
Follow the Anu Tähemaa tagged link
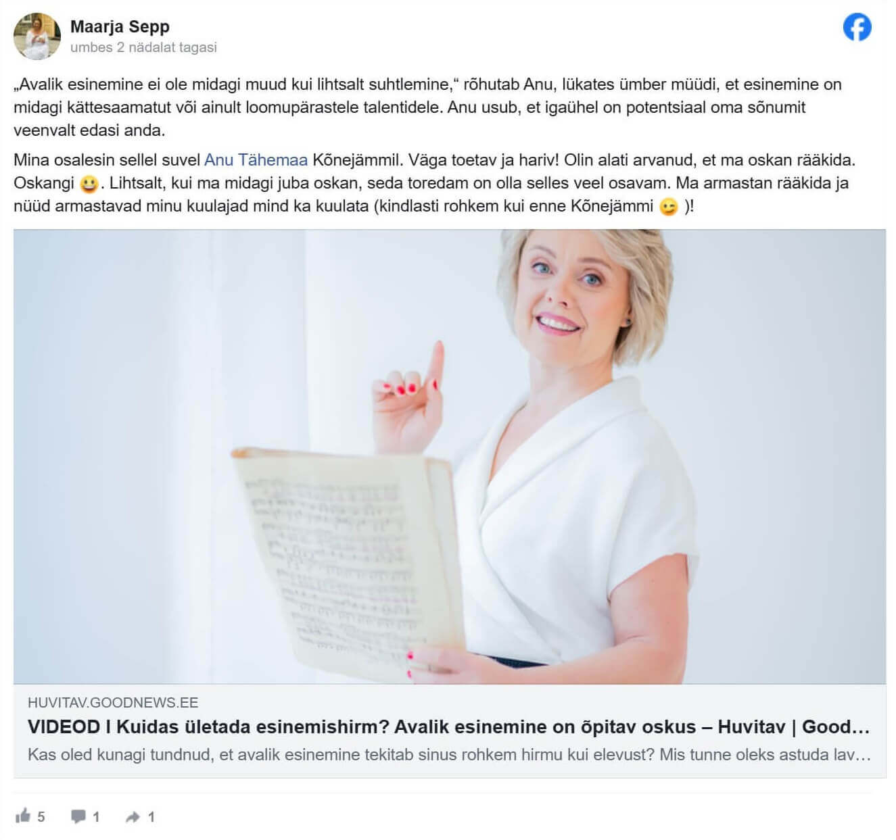pyautogui.click(x=256, y=160)
